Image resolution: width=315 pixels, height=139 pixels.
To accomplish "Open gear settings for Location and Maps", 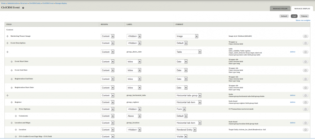I will point(305,123).
